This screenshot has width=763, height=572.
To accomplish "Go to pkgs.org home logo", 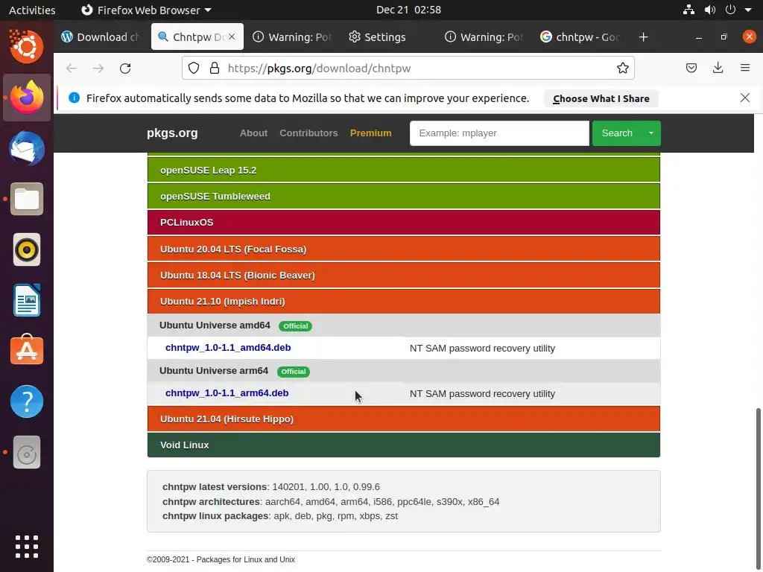I will [x=172, y=133].
